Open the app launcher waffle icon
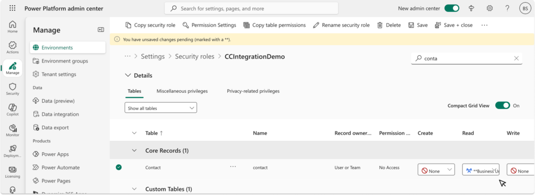The image size is (535, 195). pos(13,8)
